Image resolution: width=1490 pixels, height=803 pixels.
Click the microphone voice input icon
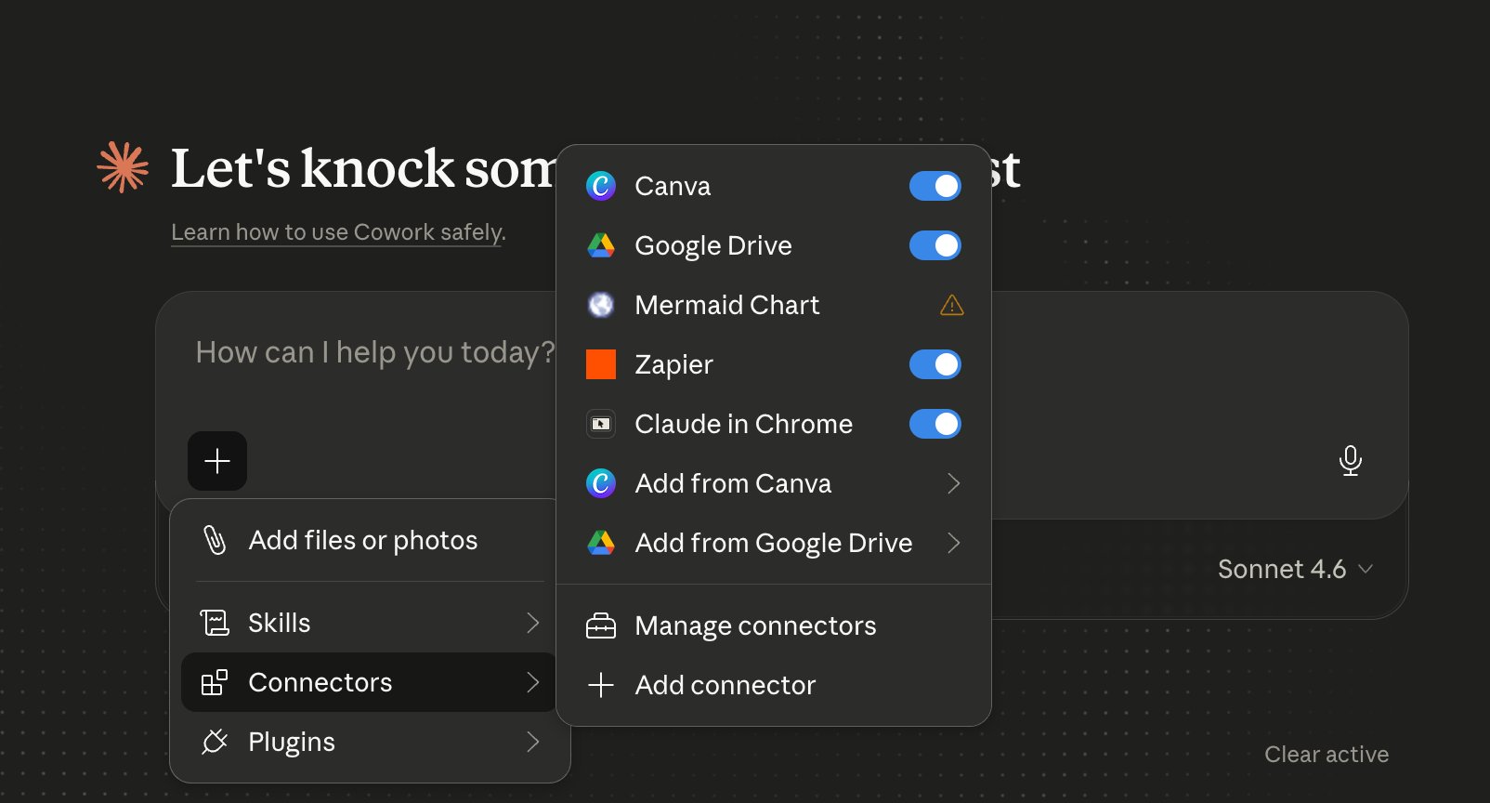click(x=1351, y=460)
